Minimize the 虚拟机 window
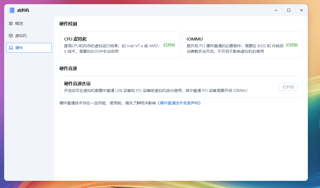The image size is (320, 188). (x=276, y=10)
